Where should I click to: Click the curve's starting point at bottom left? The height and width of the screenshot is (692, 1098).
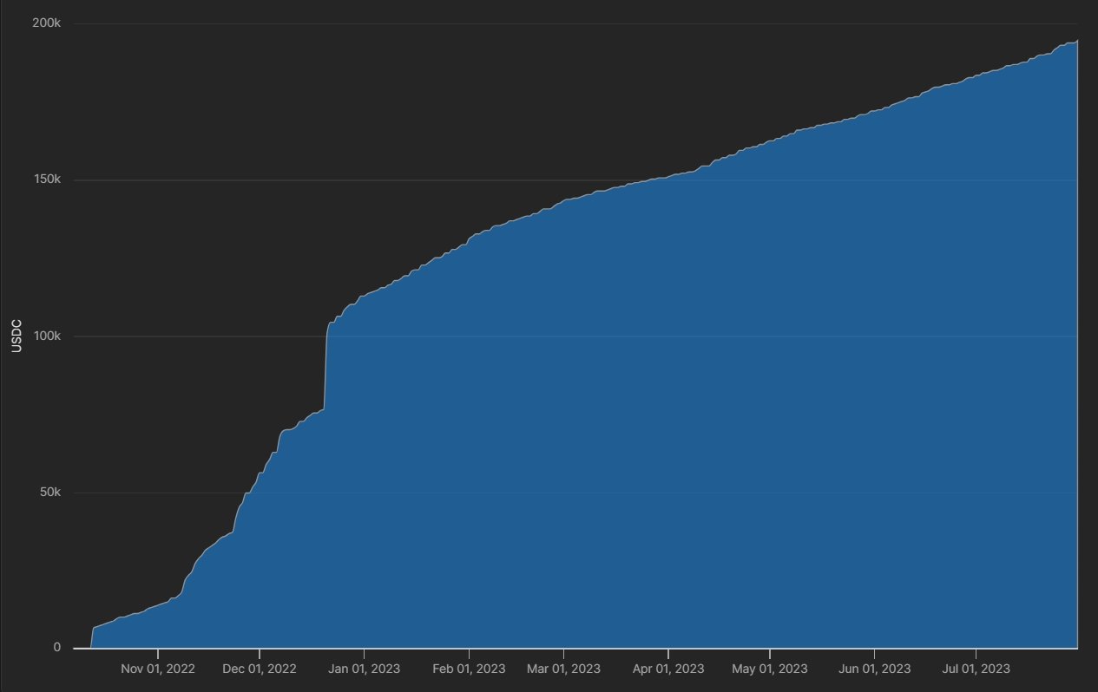tap(91, 647)
